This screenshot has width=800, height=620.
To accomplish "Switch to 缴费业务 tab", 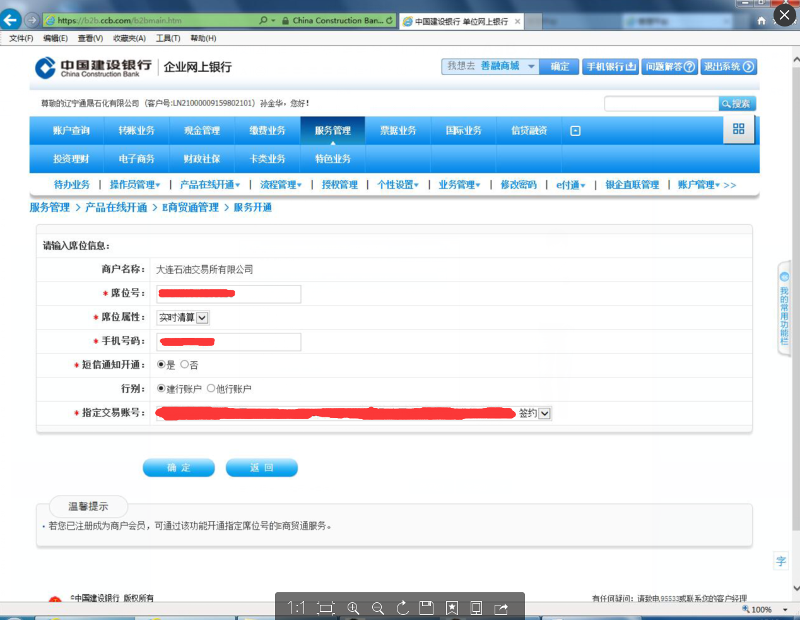I will [x=268, y=130].
